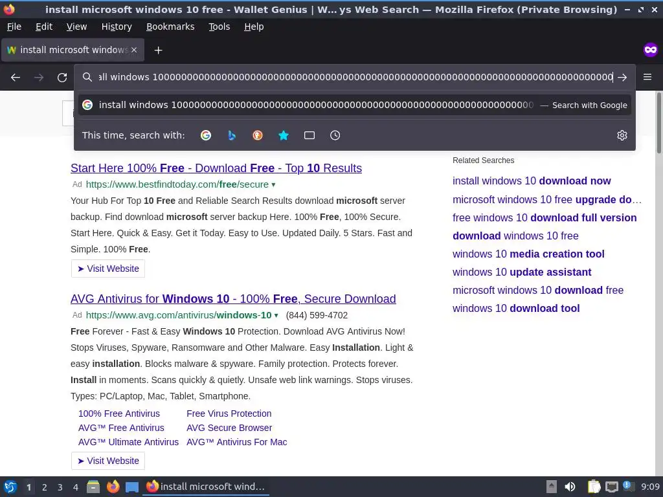The image size is (663, 497).
Task: Click the Firefox window taskbar entry
Action: pyautogui.click(x=206, y=487)
